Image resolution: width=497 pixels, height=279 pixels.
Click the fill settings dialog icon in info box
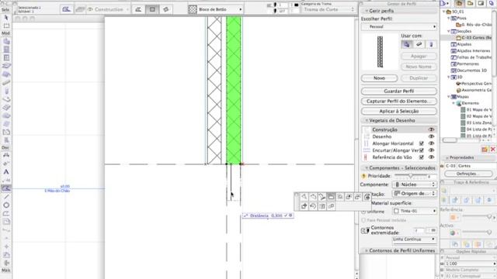pos(67,9)
